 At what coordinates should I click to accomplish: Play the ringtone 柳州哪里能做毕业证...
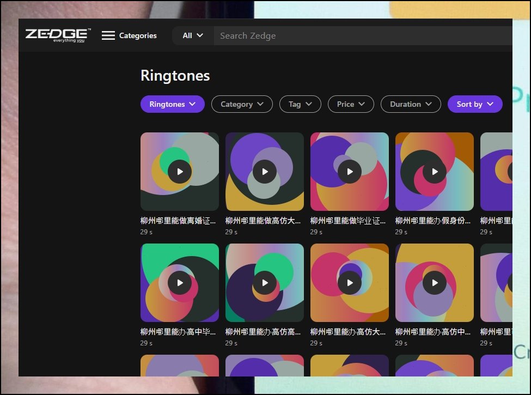(350, 172)
